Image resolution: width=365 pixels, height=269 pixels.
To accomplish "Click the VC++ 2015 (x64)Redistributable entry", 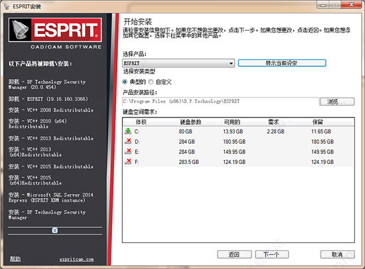I will coord(35,180).
